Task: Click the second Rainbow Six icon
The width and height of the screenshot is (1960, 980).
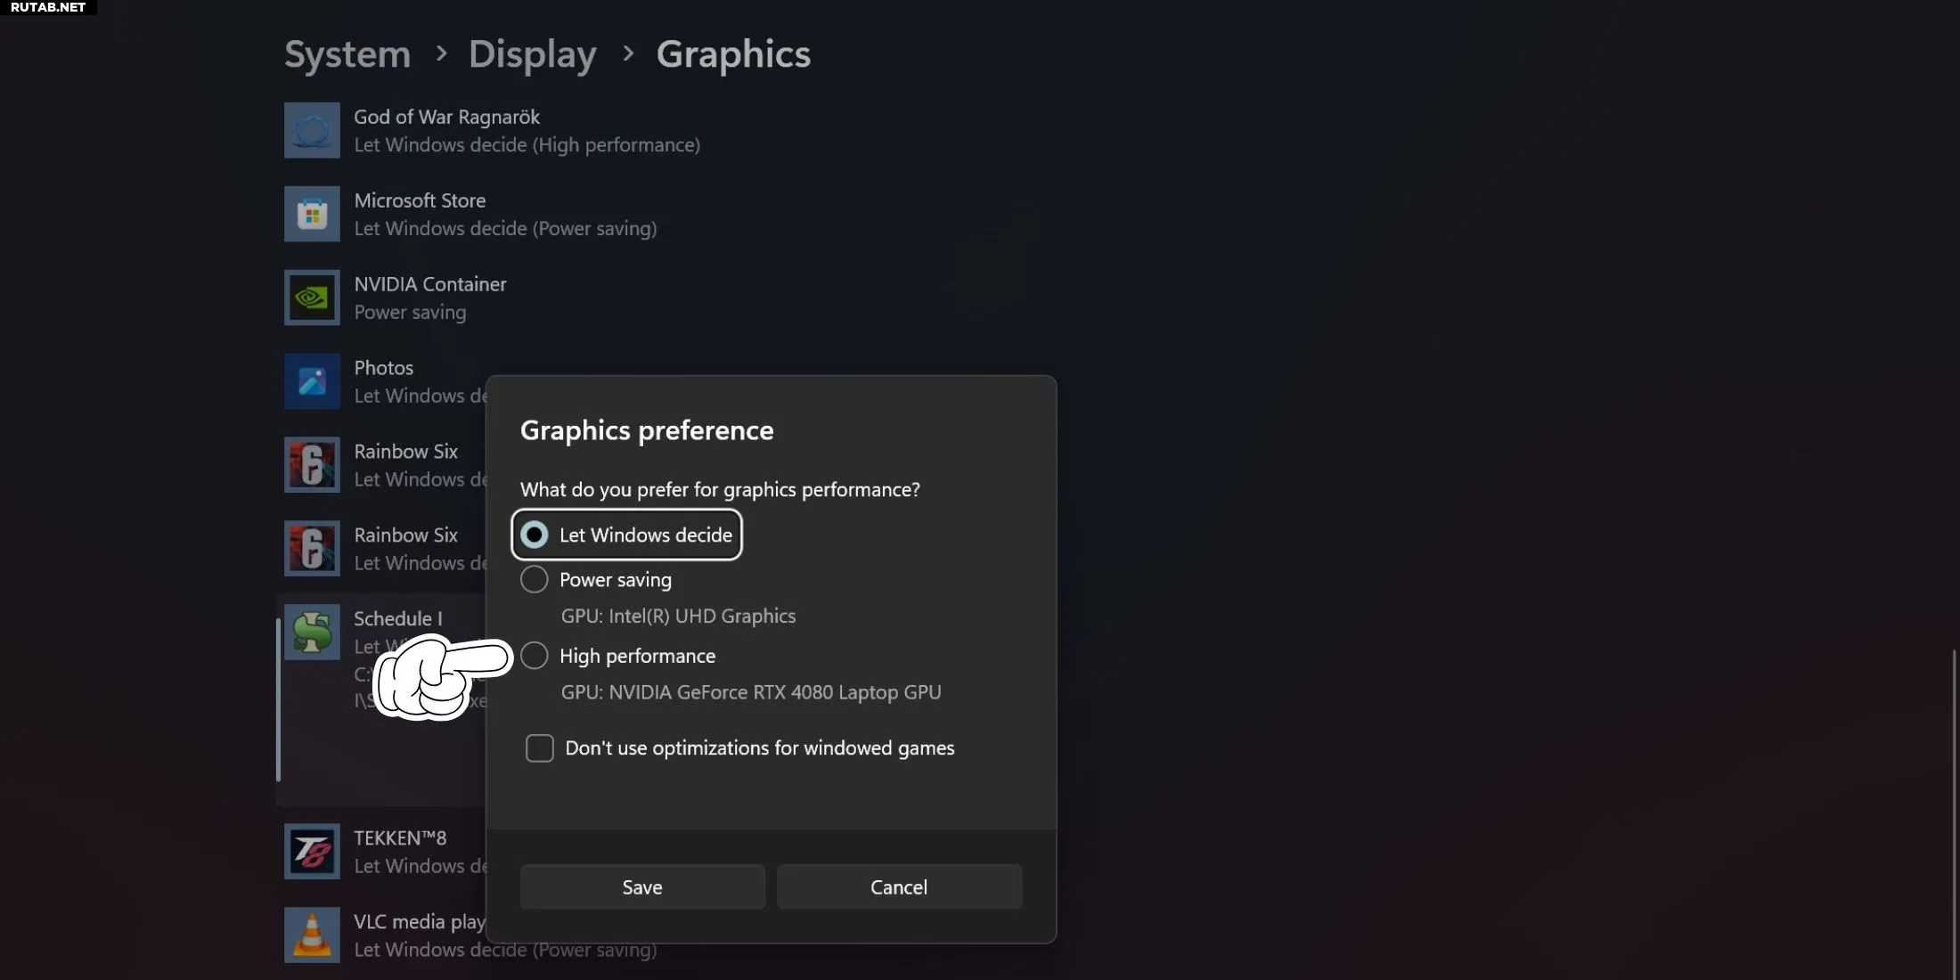Action: click(312, 548)
